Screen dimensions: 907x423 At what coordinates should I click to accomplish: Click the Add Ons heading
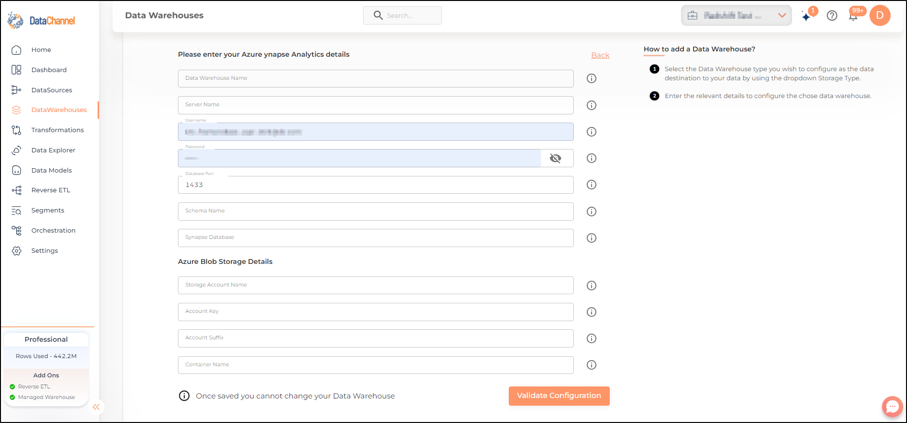[46, 375]
